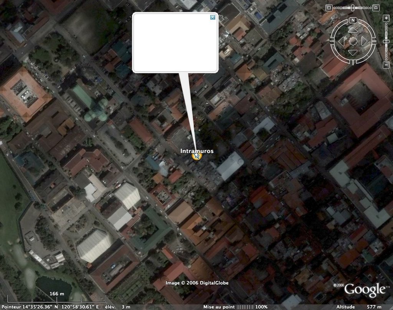The width and height of the screenshot is (393, 310).
Task: Select the Intramuros placemark label
Action: point(197,151)
